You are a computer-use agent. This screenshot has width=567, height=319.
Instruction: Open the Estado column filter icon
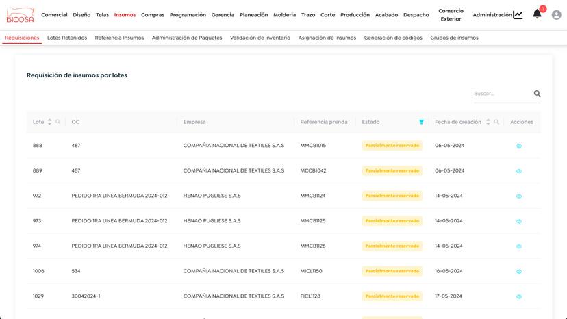(x=421, y=122)
